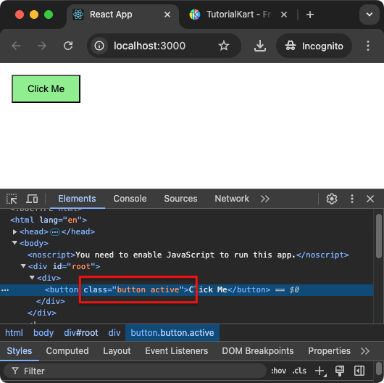Click div#root in the breadcrumb

[81, 333]
